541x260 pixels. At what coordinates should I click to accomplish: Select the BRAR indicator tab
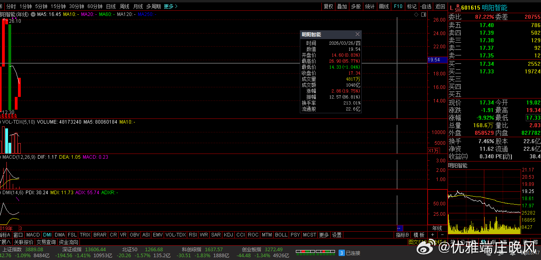tap(99, 235)
